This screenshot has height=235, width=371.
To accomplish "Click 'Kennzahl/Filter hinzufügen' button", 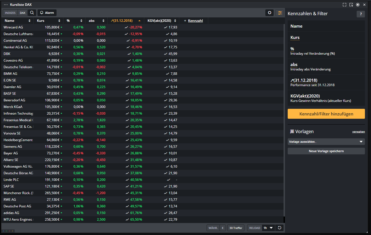I will [x=326, y=114].
